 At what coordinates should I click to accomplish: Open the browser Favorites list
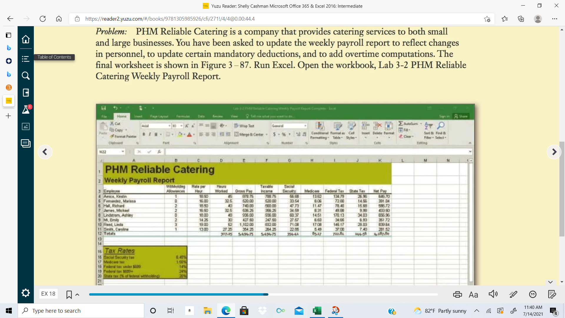[x=505, y=19]
